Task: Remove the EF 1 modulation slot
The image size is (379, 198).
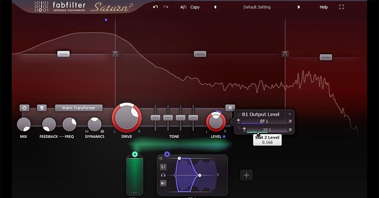Action: click(x=290, y=121)
